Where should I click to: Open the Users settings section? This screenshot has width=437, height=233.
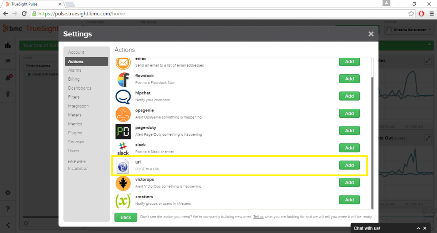click(73, 151)
